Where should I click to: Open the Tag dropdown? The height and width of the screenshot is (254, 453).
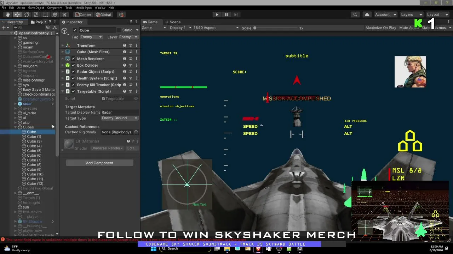pyautogui.click(x=91, y=37)
